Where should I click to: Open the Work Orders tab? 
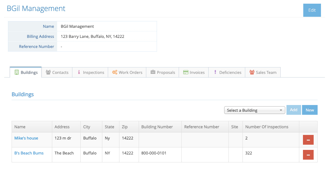(x=127, y=72)
